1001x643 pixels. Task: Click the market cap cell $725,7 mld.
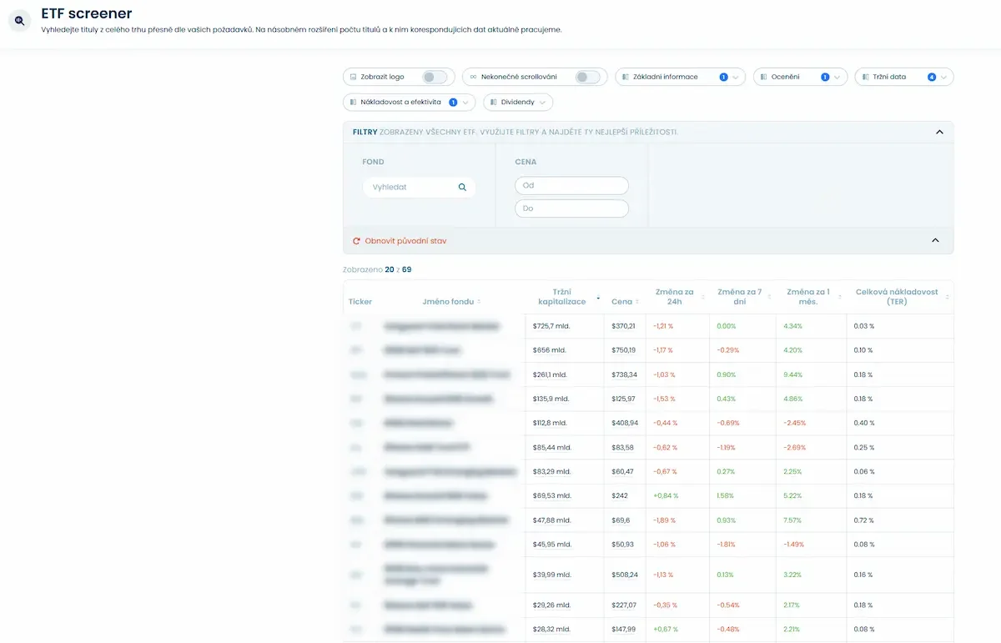pyautogui.click(x=551, y=326)
